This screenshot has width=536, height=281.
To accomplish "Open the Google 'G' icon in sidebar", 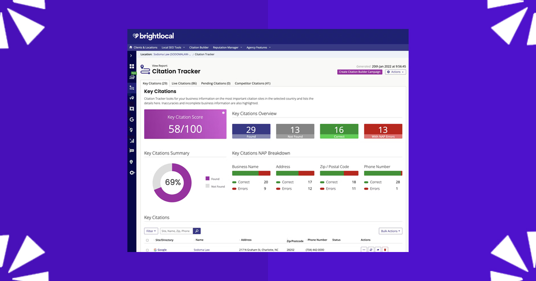I will 132,120.
